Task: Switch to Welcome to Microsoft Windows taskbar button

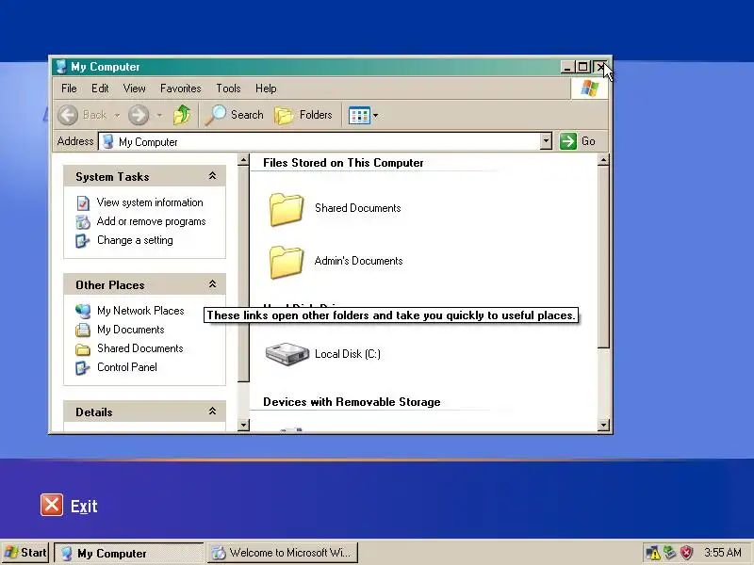Action: coord(283,553)
